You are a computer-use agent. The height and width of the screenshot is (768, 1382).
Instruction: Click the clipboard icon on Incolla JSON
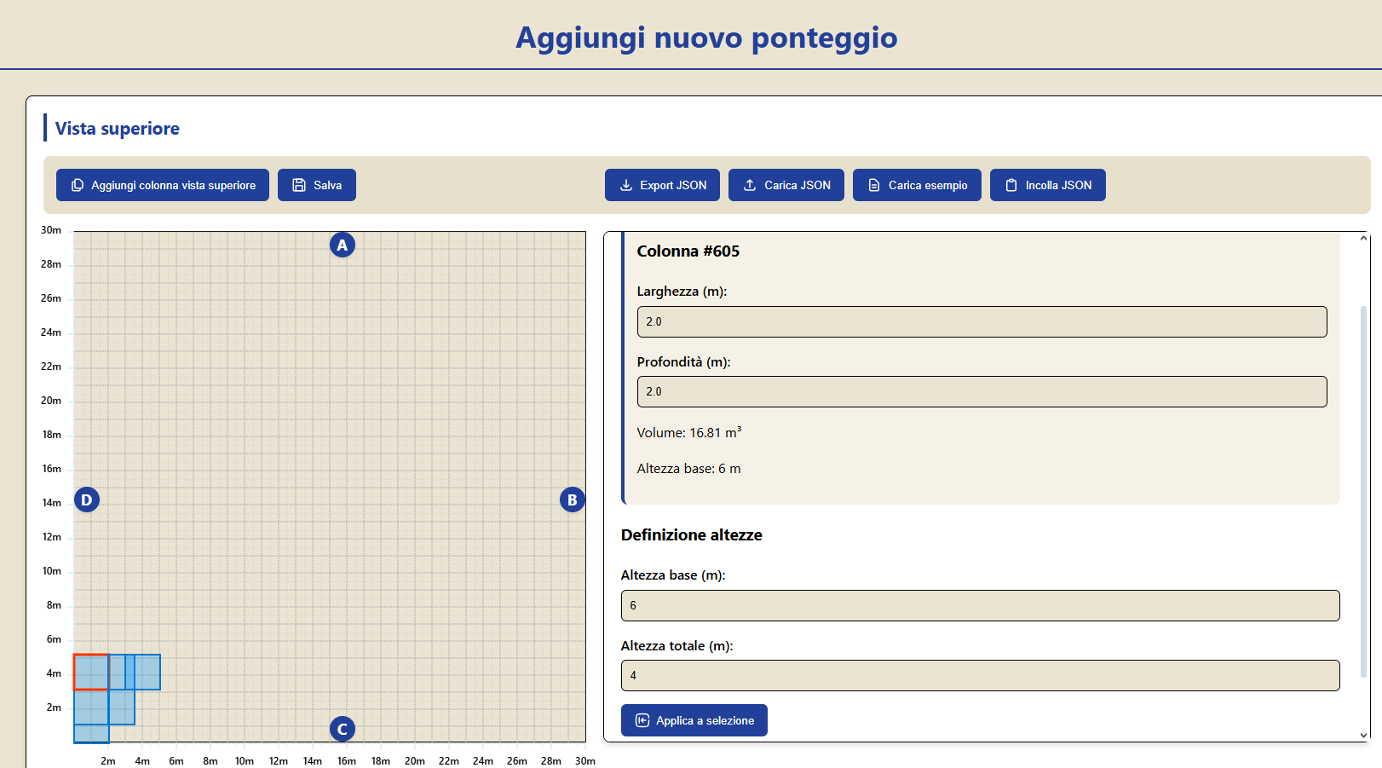click(1011, 185)
